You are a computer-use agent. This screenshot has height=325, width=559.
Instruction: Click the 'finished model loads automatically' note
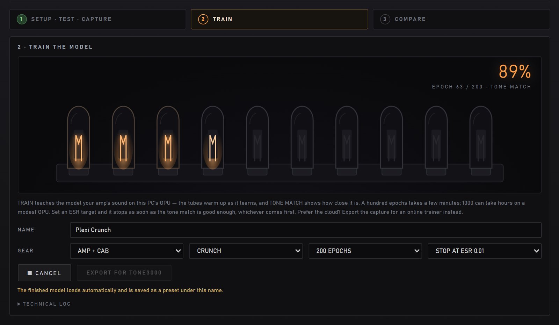click(x=120, y=290)
